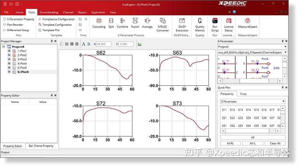Collapse the ribbon with the caret arrow
298x166 pixels.
click(230, 12)
